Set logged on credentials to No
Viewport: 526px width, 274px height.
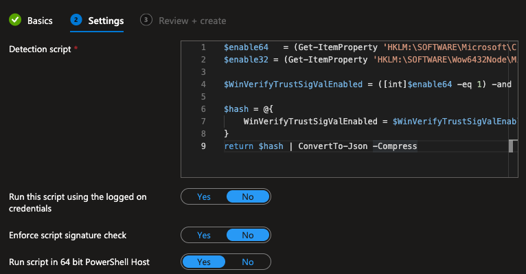tap(248, 196)
